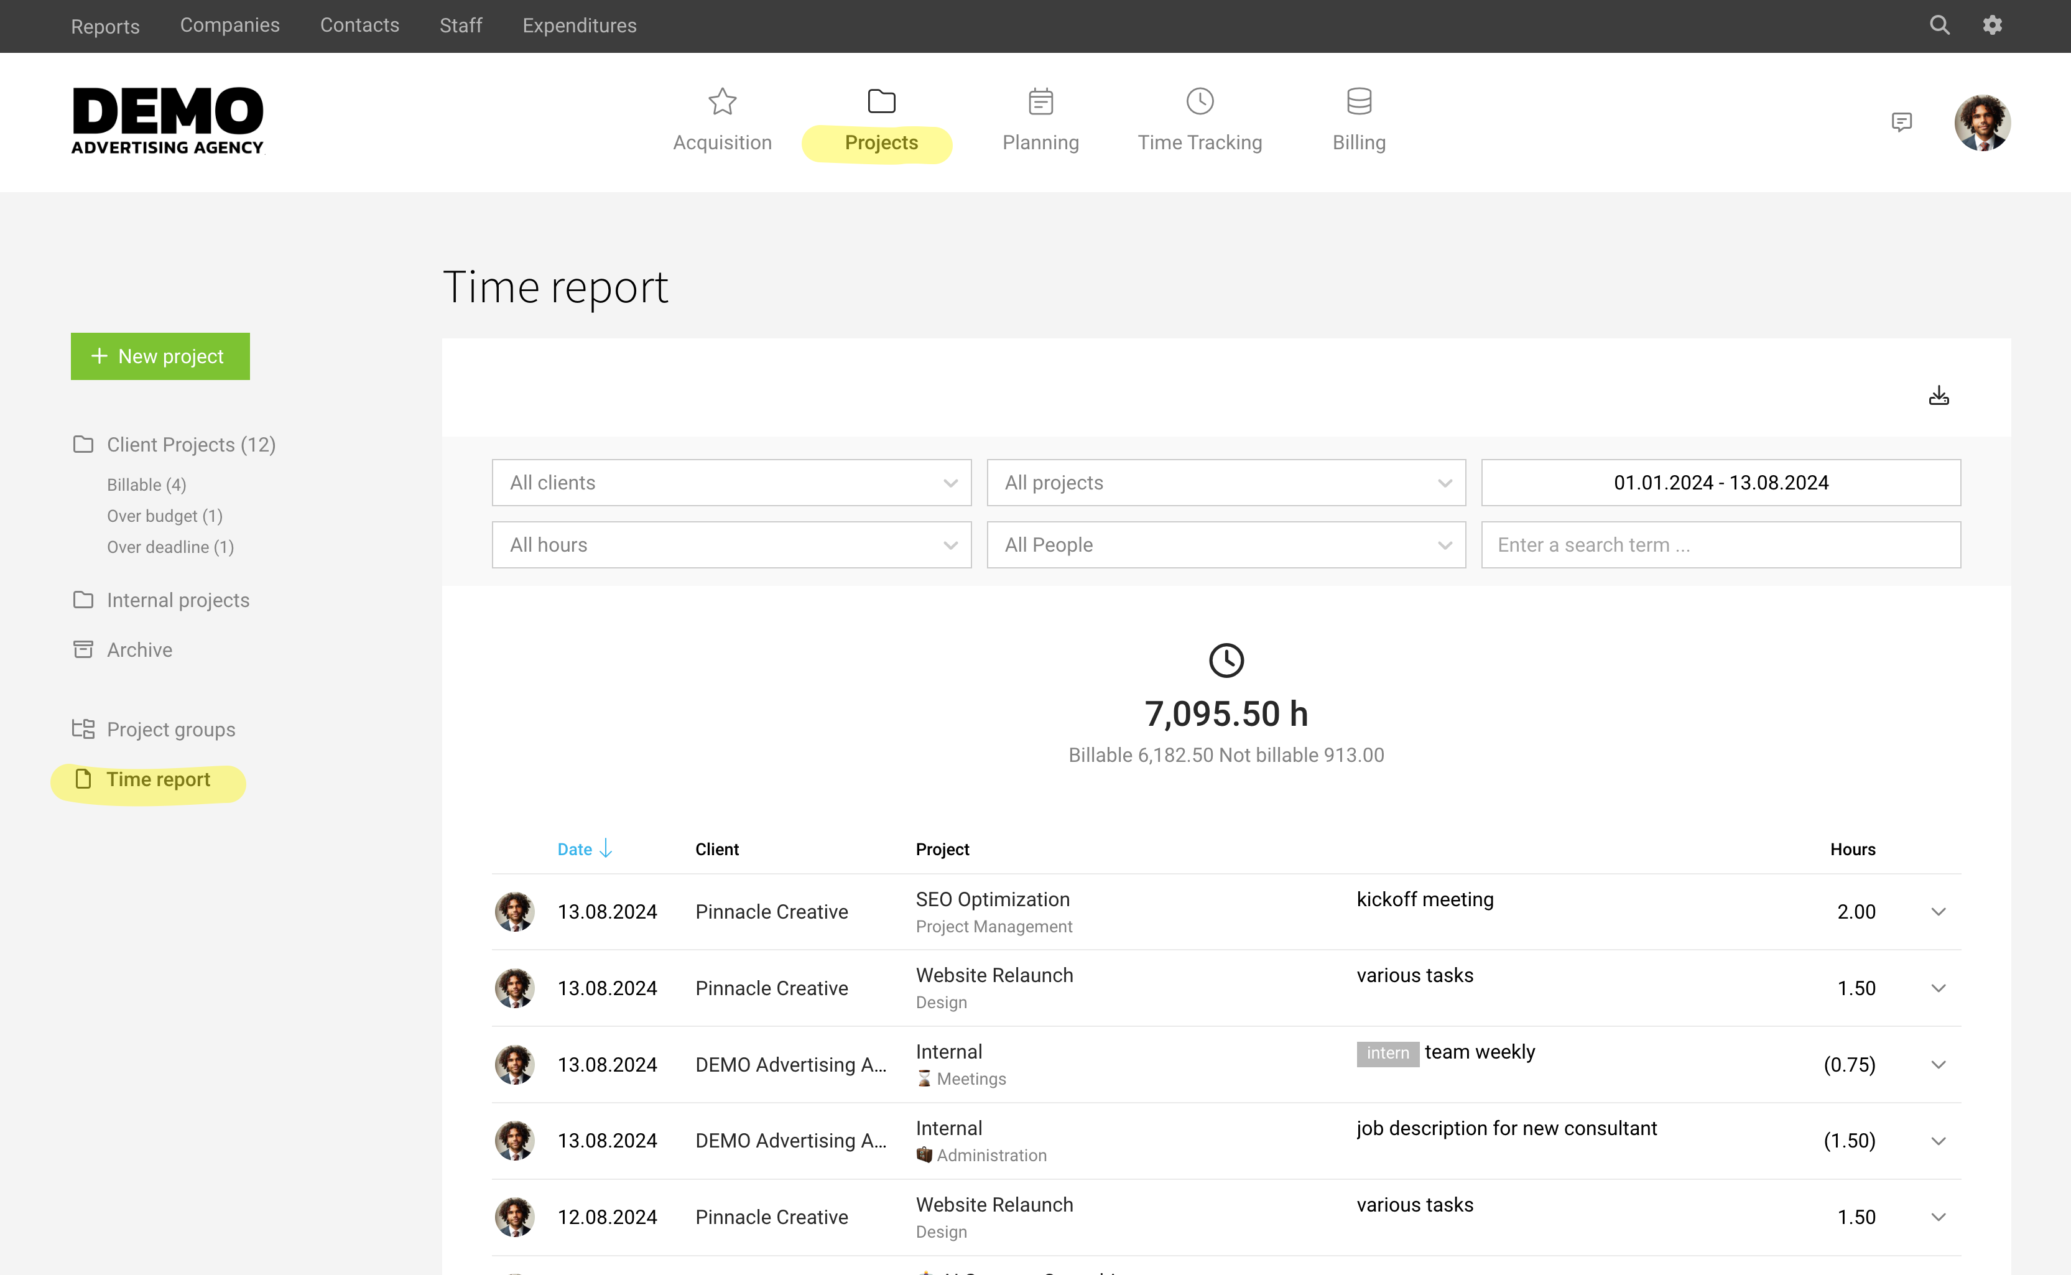Open the Contacts menu
Screen dimensions: 2071x1275
point(359,25)
